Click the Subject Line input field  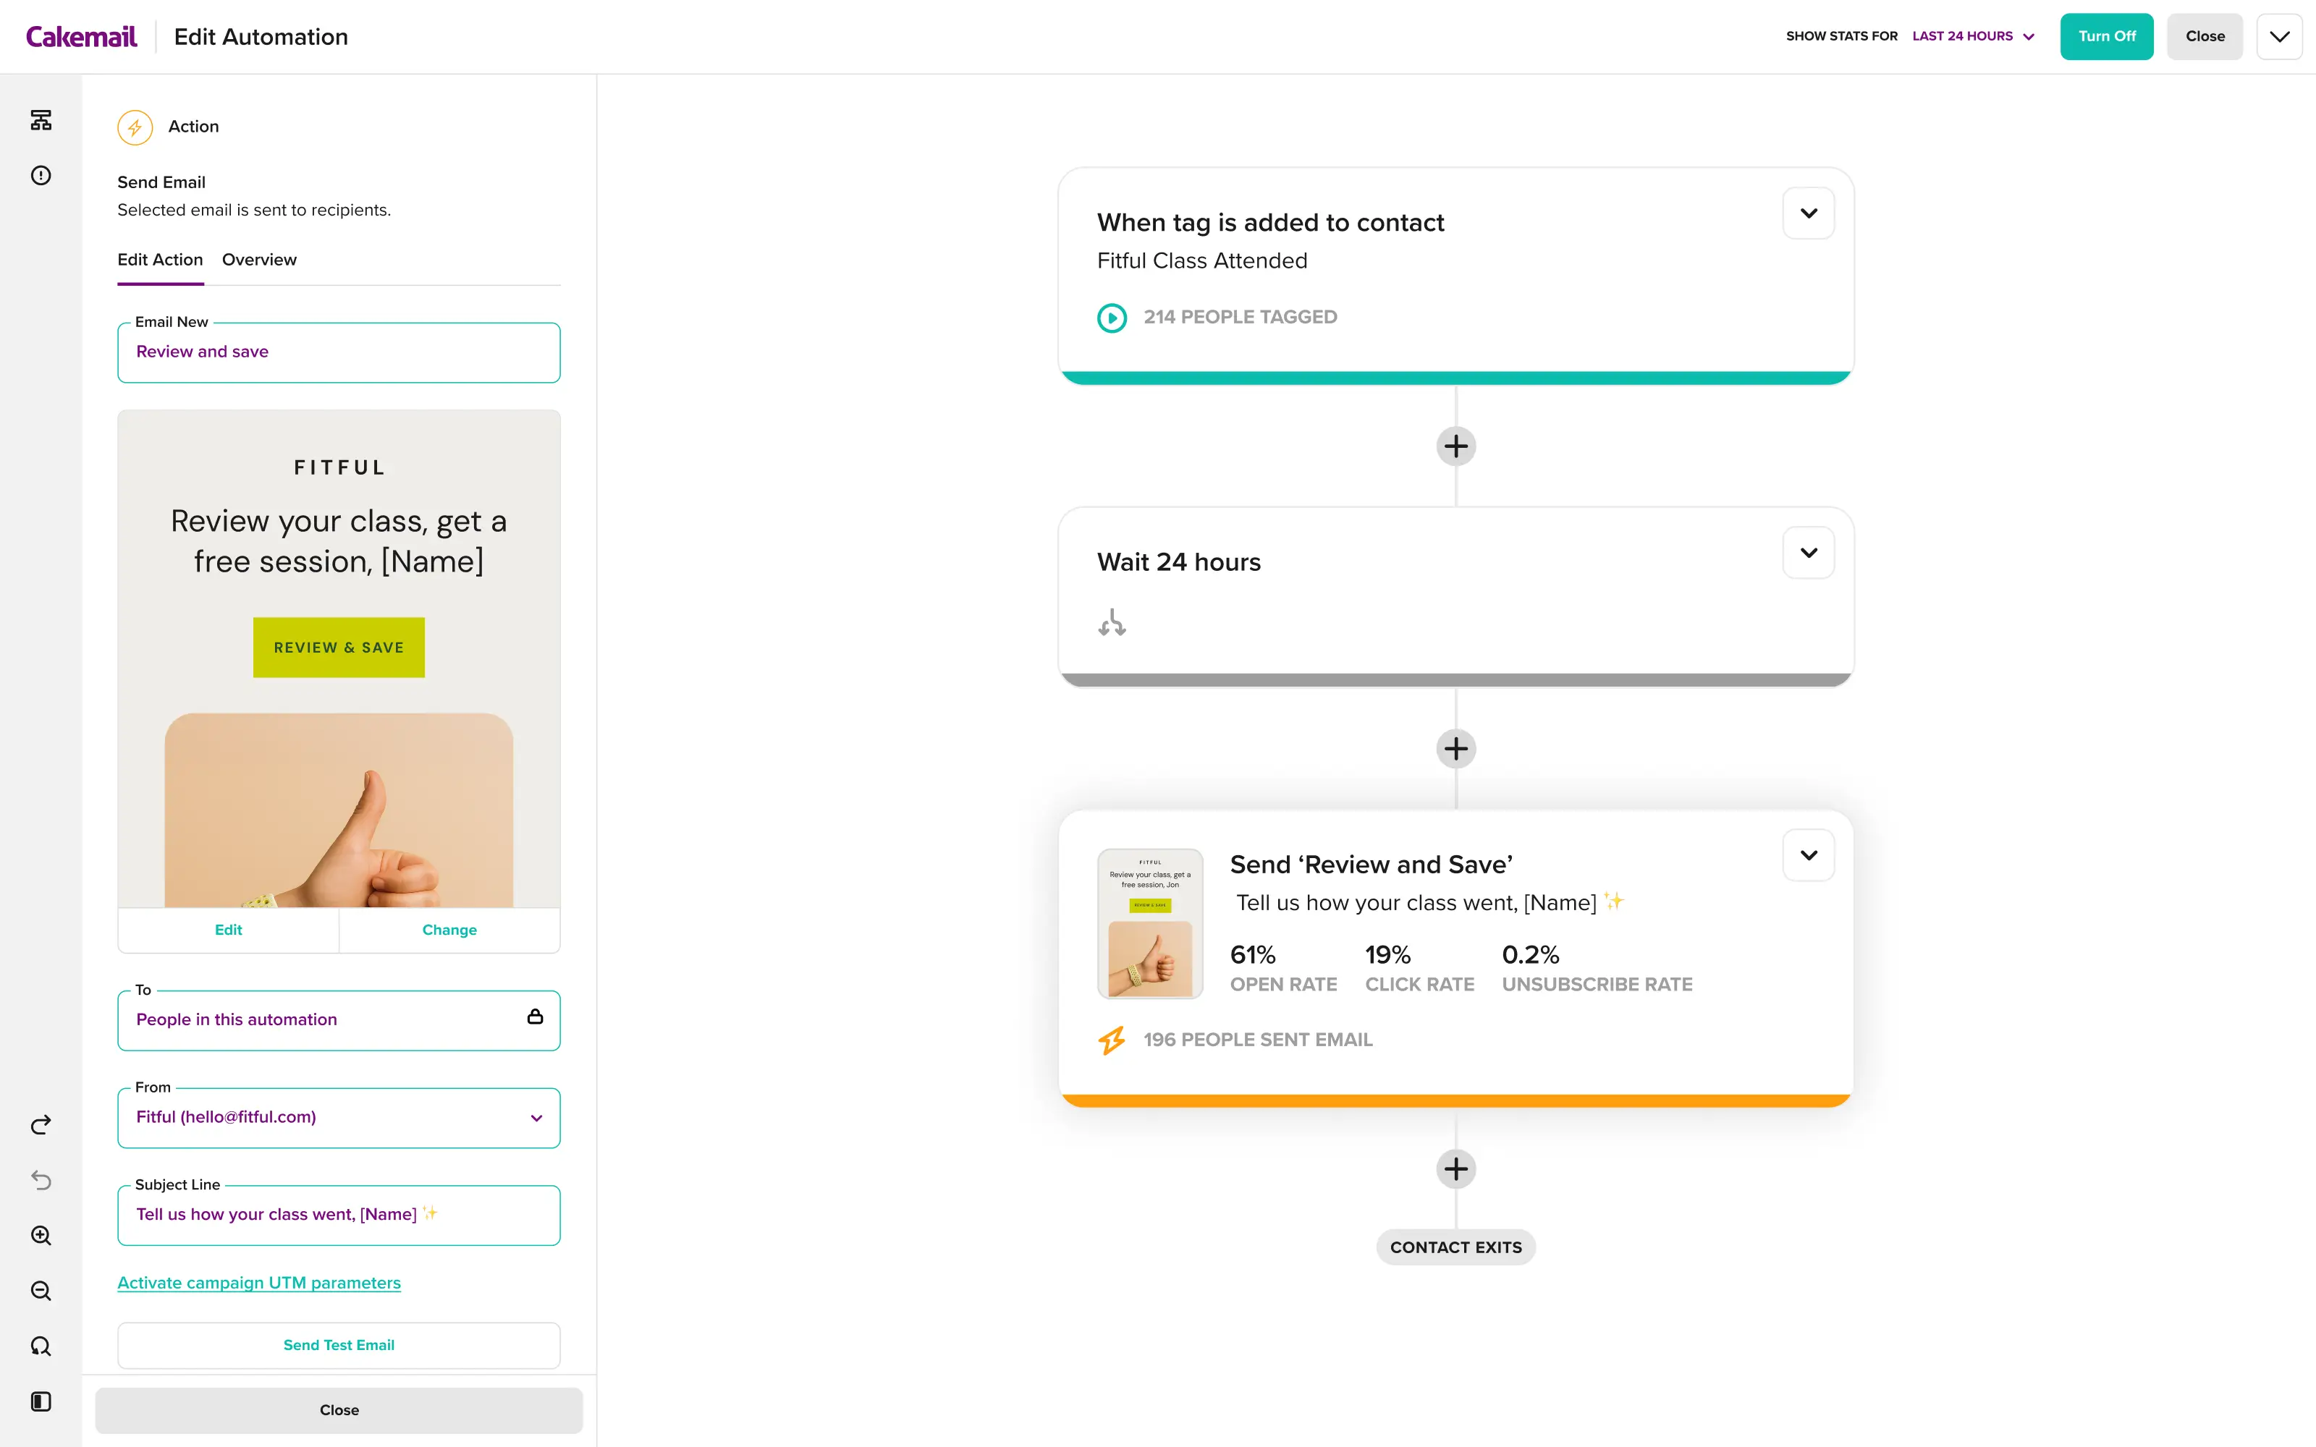pos(338,1215)
